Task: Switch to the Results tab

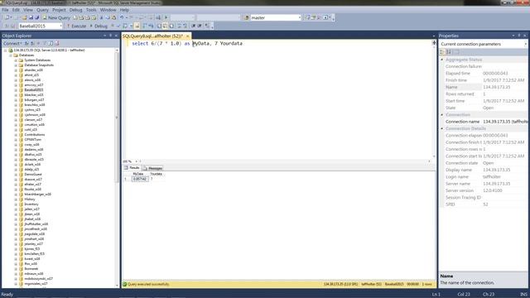Action: 132,168
